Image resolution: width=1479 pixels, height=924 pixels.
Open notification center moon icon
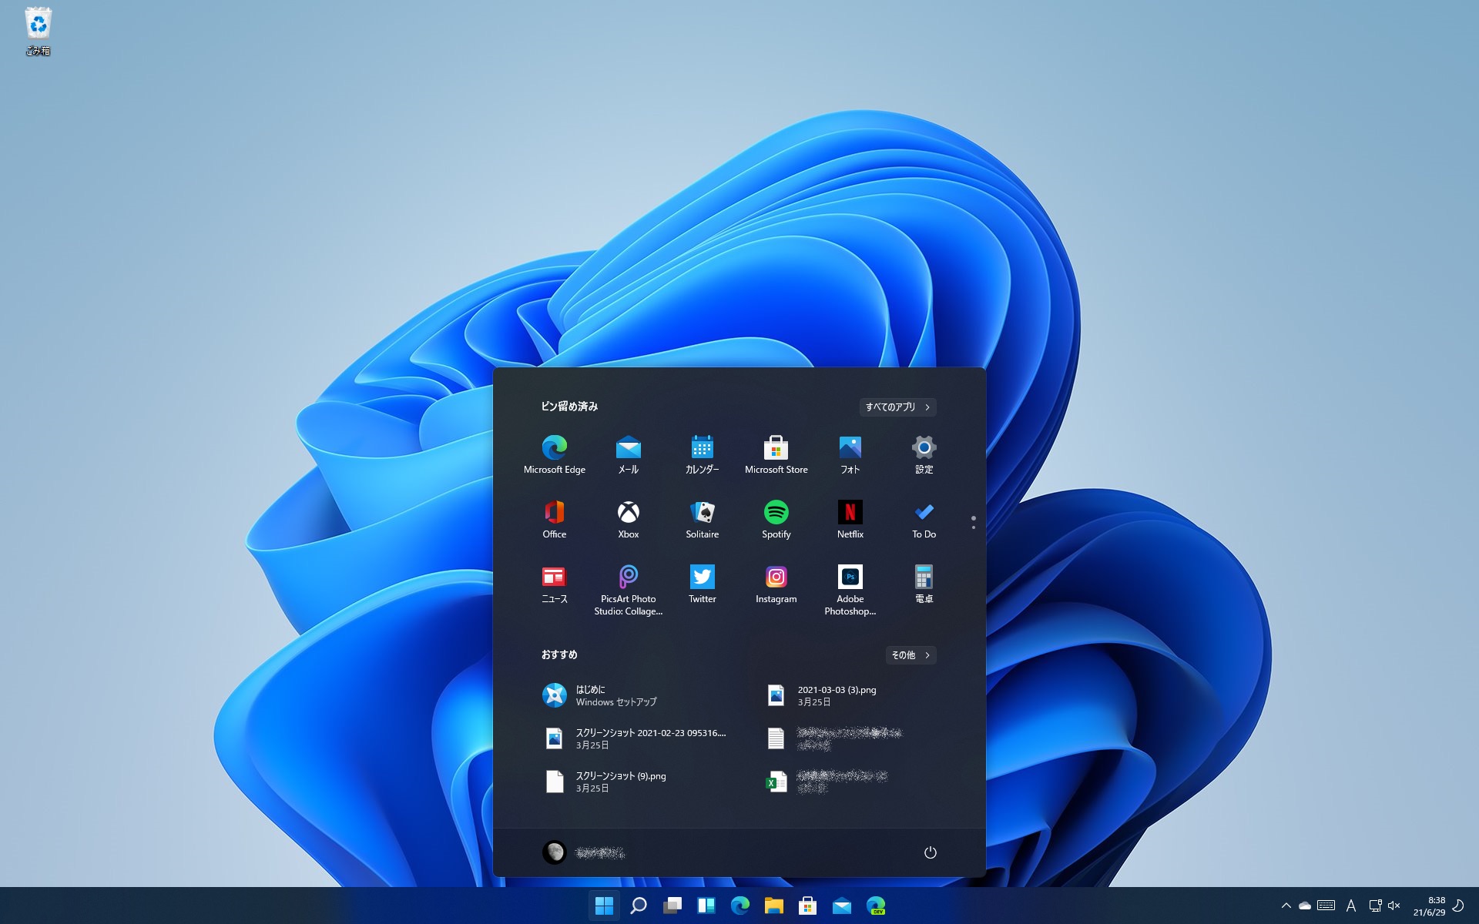[x=1458, y=906]
